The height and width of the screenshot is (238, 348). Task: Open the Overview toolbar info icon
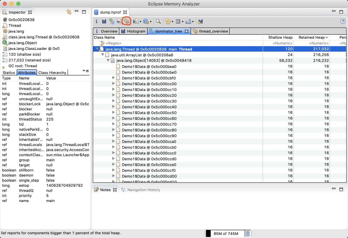click(97, 21)
